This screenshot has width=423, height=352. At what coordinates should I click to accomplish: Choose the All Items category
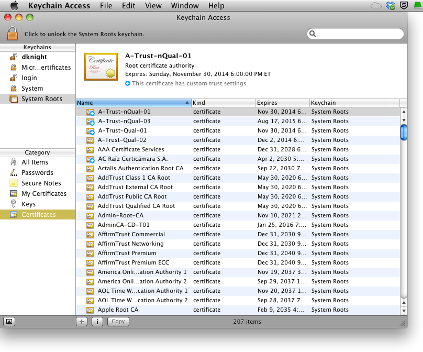(x=38, y=162)
